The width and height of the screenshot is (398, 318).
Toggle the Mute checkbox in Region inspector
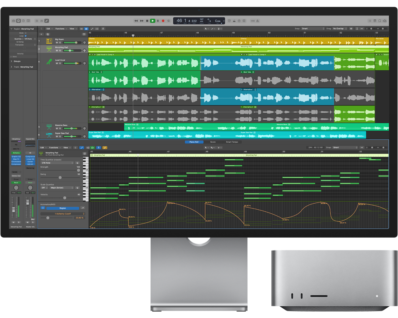click(x=25, y=33)
